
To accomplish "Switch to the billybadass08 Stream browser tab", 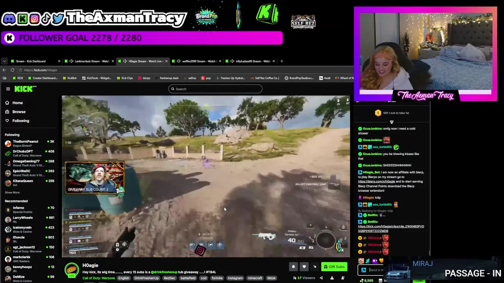I will (250, 61).
